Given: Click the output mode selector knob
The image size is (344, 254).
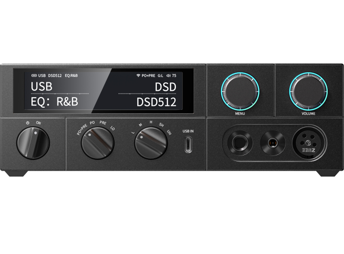Looking at the screenshot, I should pos(97,143).
